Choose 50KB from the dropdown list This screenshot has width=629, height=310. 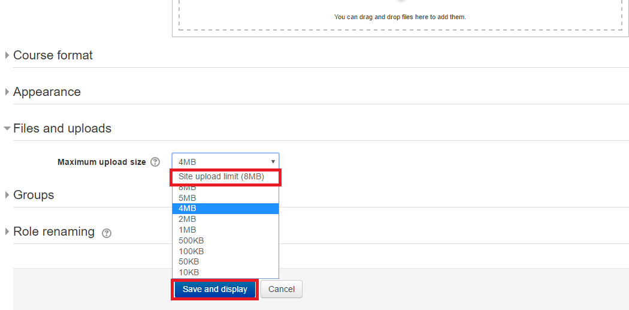pyautogui.click(x=189, y=261)
